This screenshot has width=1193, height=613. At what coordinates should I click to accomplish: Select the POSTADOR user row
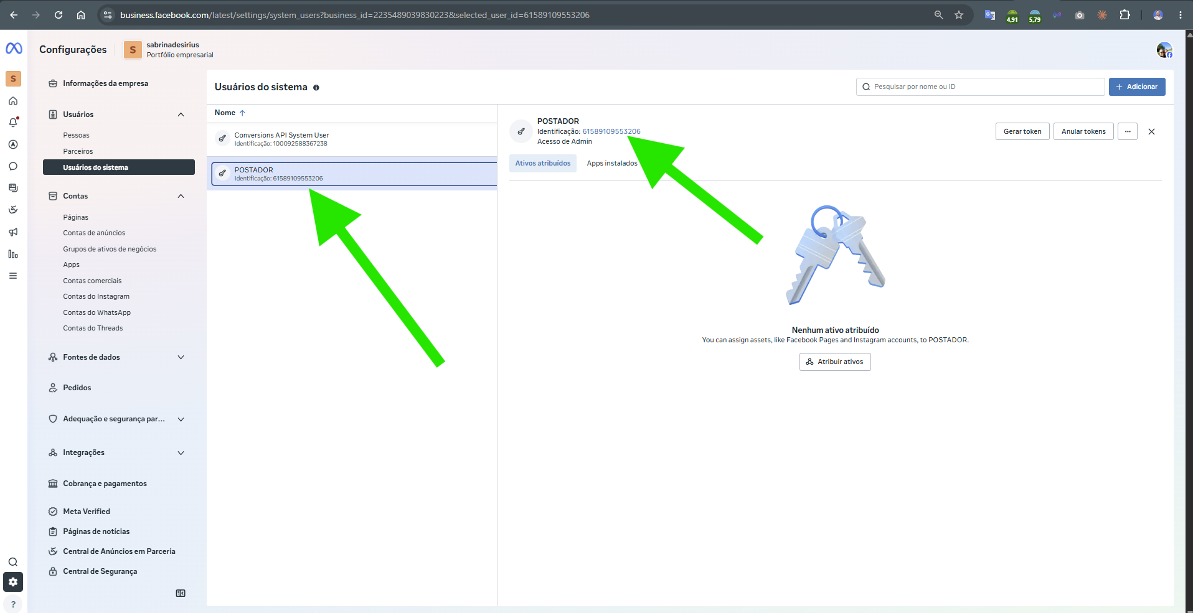354,174
